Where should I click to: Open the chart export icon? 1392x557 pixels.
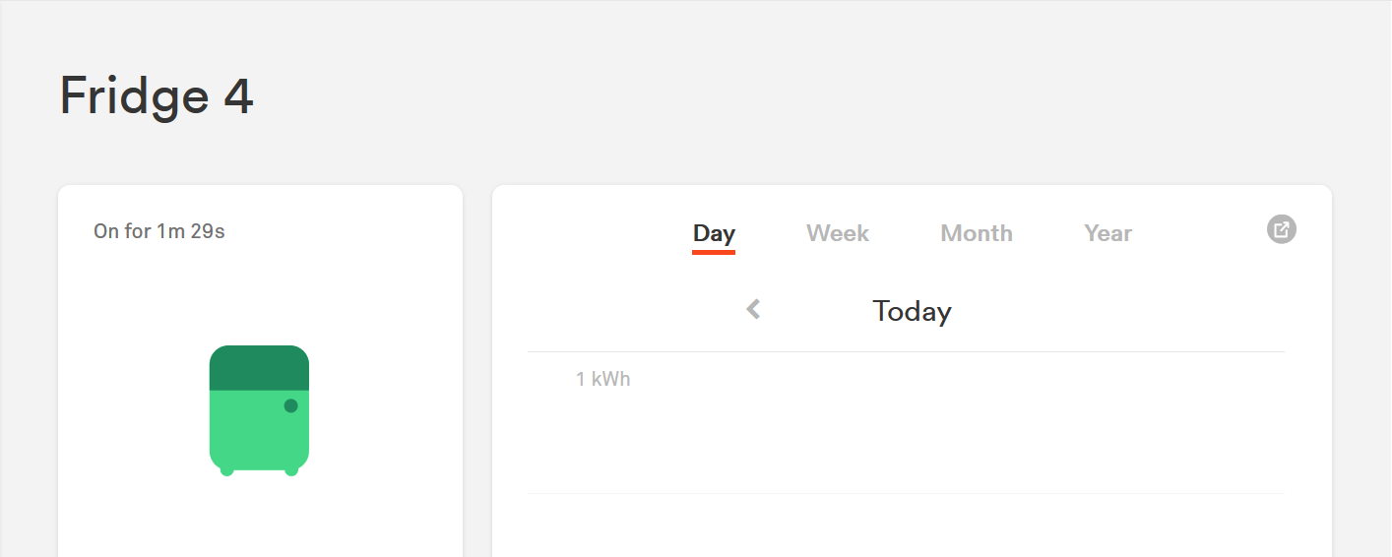pyautogui.click(x=1281, y=229)
